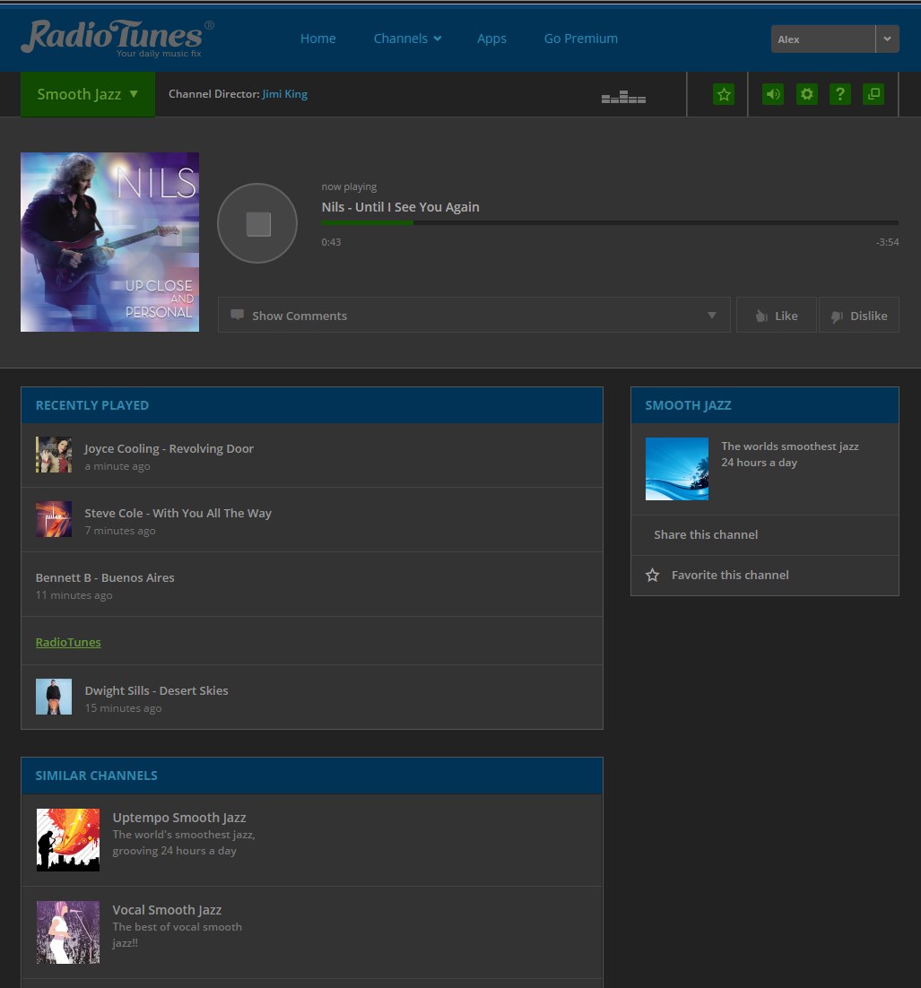Click the 0:43 elapsed time label
Screen dimensions: 921x988
[x=331, y=242]
